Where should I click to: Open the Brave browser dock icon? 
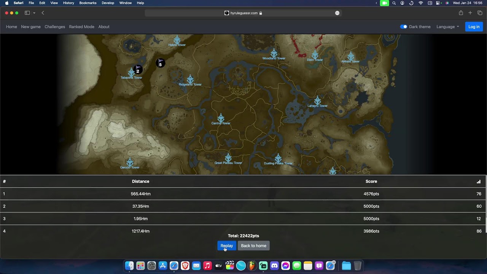[x=185, y=266]
